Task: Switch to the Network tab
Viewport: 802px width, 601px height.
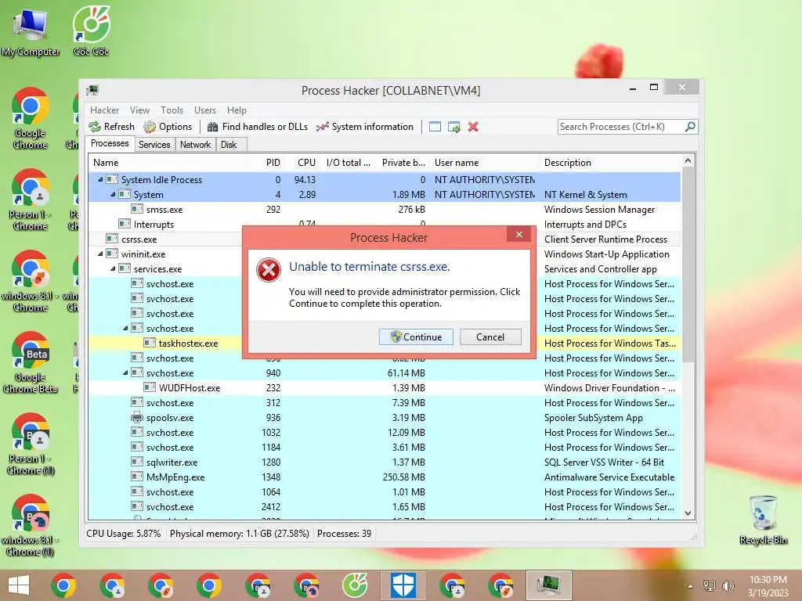Action: pos(195,145)
